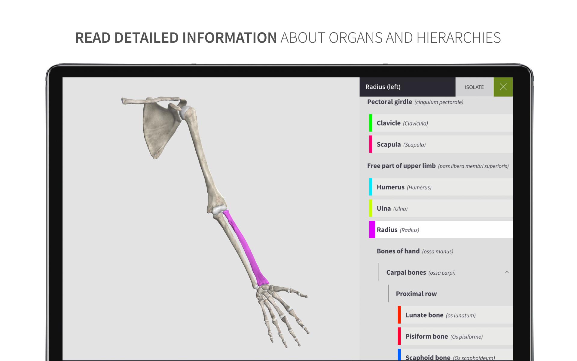Click the green Clavicle color swatch
The width and height of the screenshot is (577, 361).
(371, 123)
